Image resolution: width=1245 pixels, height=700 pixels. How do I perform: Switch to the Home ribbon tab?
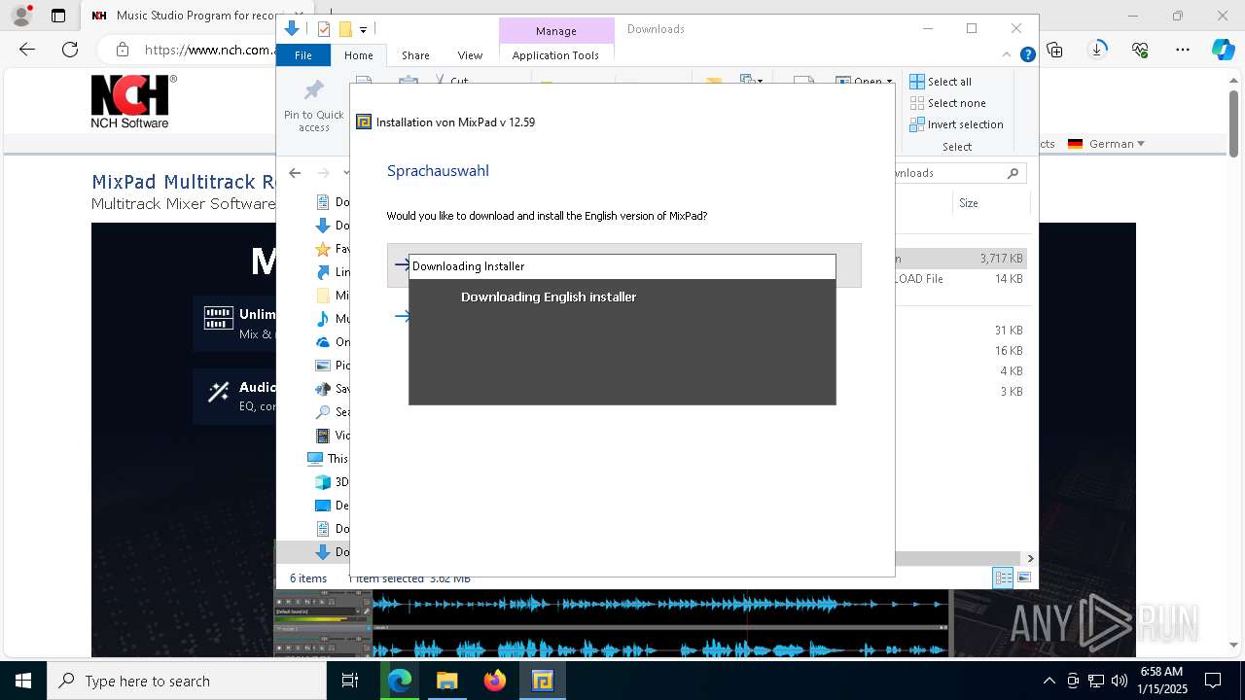coord(358,55)
